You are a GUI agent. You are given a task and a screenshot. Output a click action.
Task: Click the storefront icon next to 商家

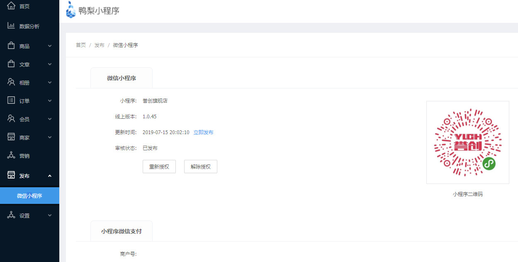click(11, 137)
